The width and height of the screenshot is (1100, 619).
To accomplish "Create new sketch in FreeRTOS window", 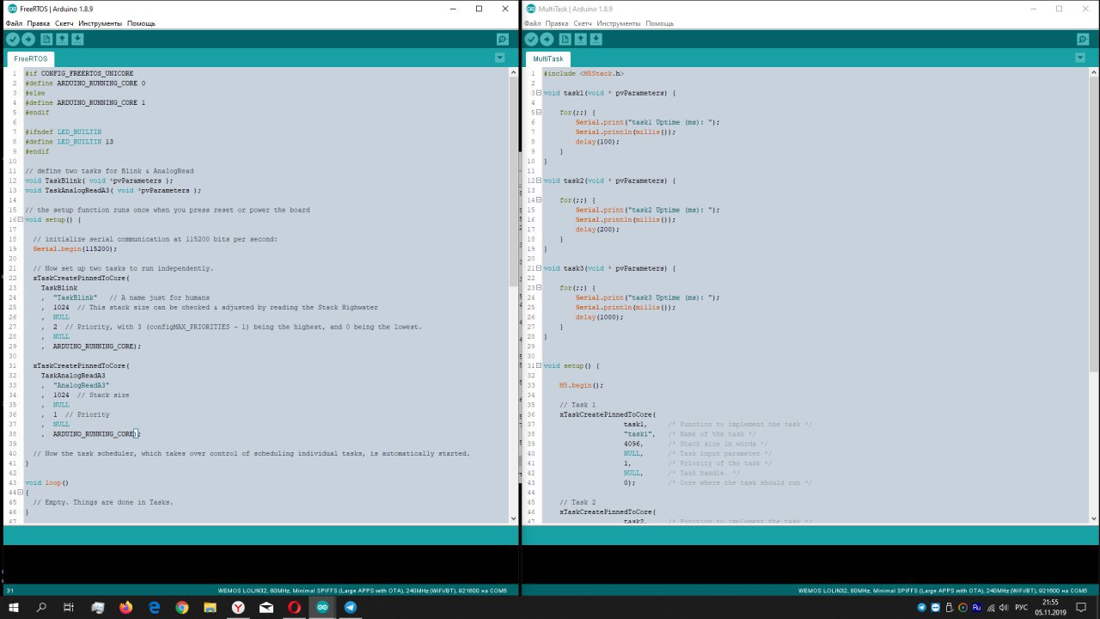I will pos(46,40).
